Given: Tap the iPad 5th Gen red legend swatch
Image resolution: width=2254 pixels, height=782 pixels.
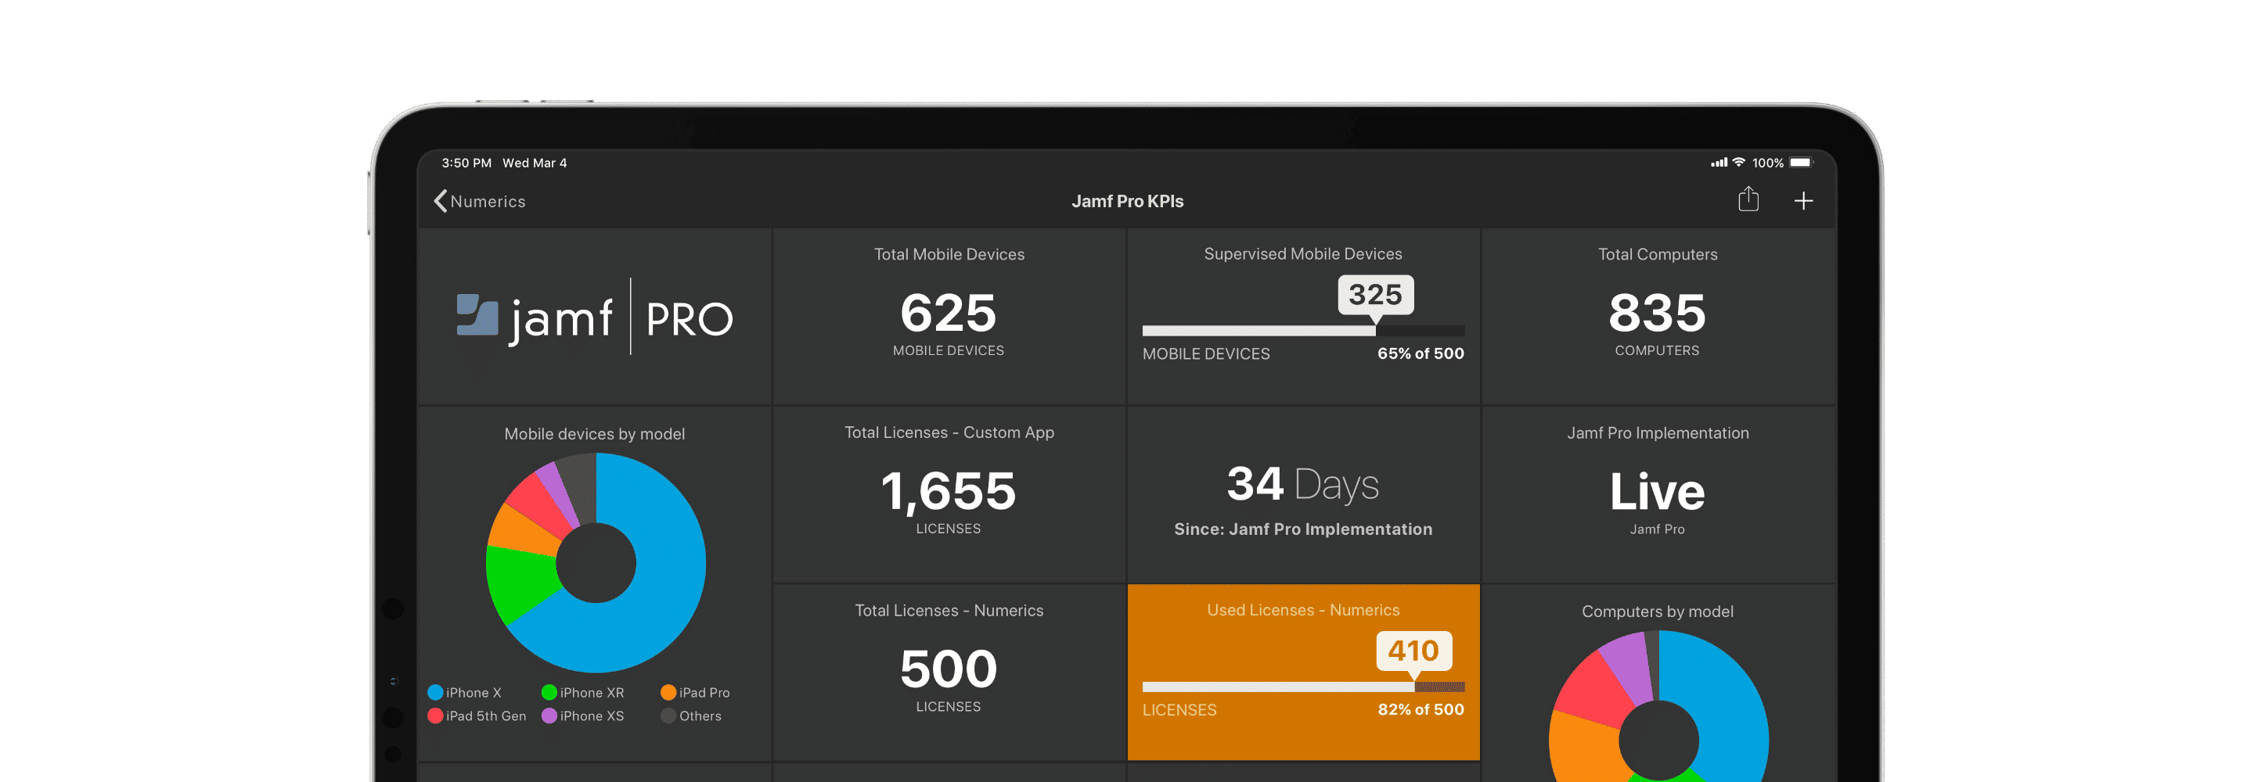Looking at the screenshot, I should click(435, 716).
